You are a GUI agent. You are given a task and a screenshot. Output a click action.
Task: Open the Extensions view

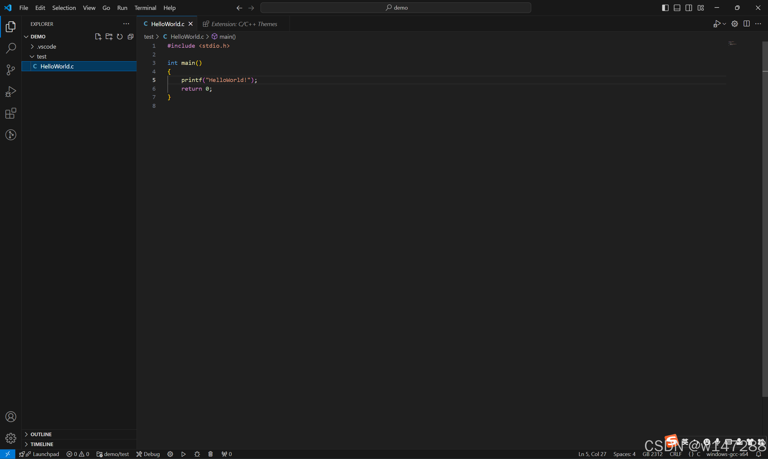point(11,113)
